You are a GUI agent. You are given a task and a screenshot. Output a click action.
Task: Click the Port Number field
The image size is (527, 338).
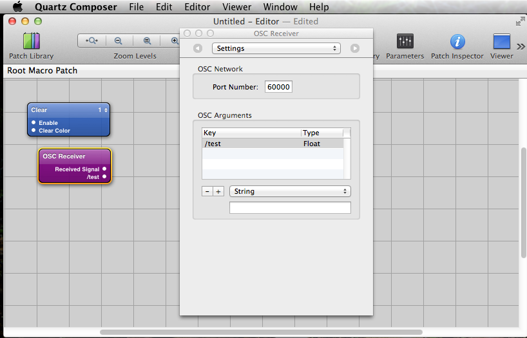[x=278, y=87]
